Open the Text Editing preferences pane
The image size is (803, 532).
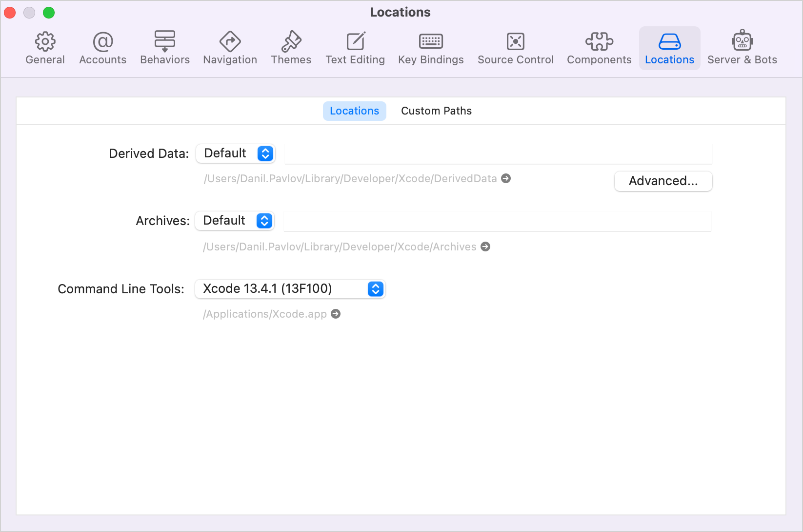(x=355, y=48)
